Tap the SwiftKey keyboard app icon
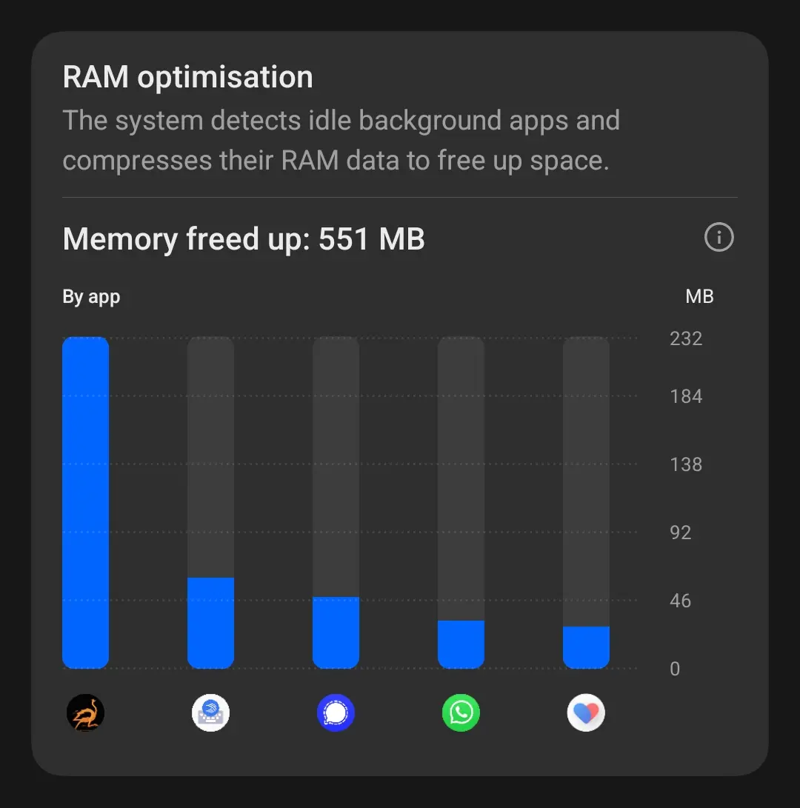800x808 pixels. (x=210, y=713)
